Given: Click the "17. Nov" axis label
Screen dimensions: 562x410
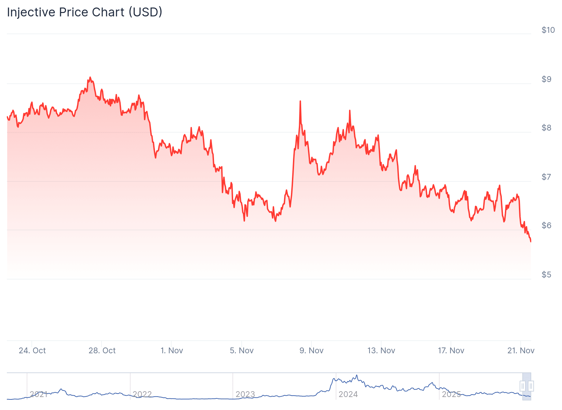Looking at the screenshot, I should [452, 350].
